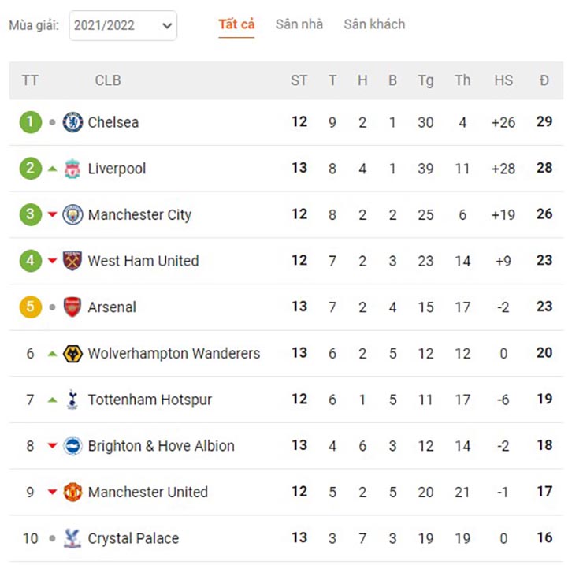Click the Manchester United club crest
Screen dimensions: 583x565
coord(72,492)
